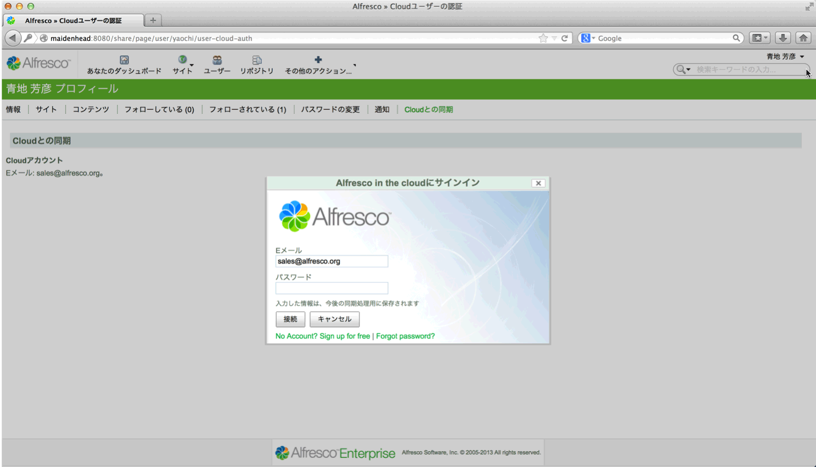
Task: Select the Alfresco Cloudユーザーの認証 browser tab
Action: click(73, 20)
